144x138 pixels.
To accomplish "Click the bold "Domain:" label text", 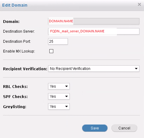I will point(11,21).
